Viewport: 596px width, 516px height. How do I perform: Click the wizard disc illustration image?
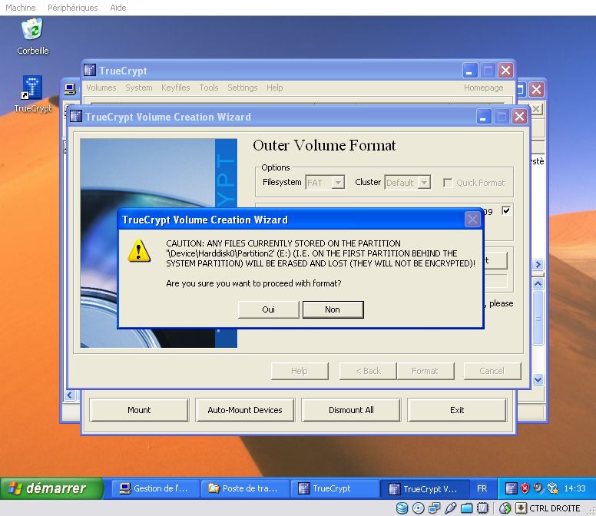(x=158, y=243)
